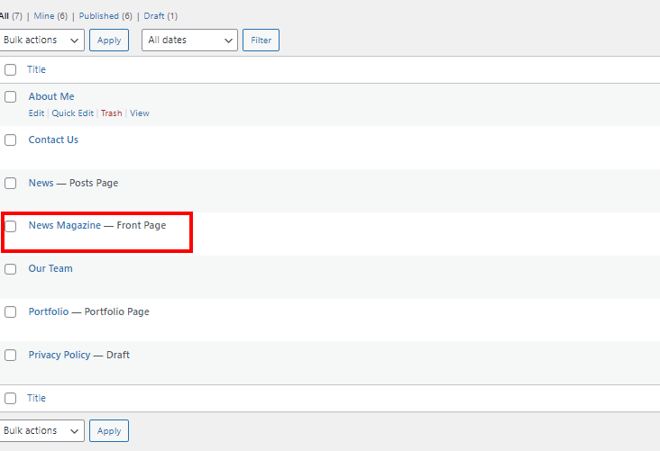This screenshot has height=451, width=660.
Task: Tick the Privacy Policy draft checkbox
Action: coord(10,356)
